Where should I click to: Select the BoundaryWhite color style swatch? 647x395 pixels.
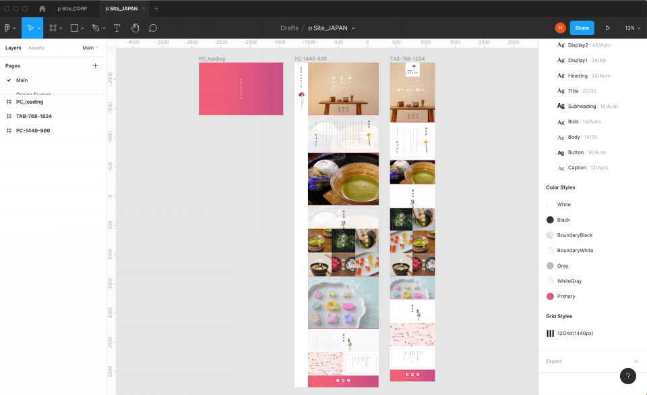click(550, 251)
